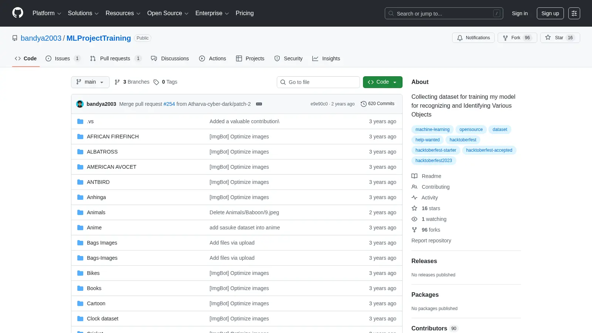Open the main branch selector
This screenshot has width=592, height=333.
click(90, 82)
